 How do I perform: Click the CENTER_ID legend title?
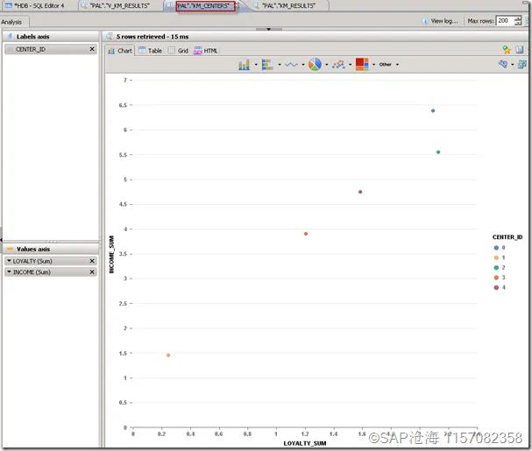coord(507,237)
